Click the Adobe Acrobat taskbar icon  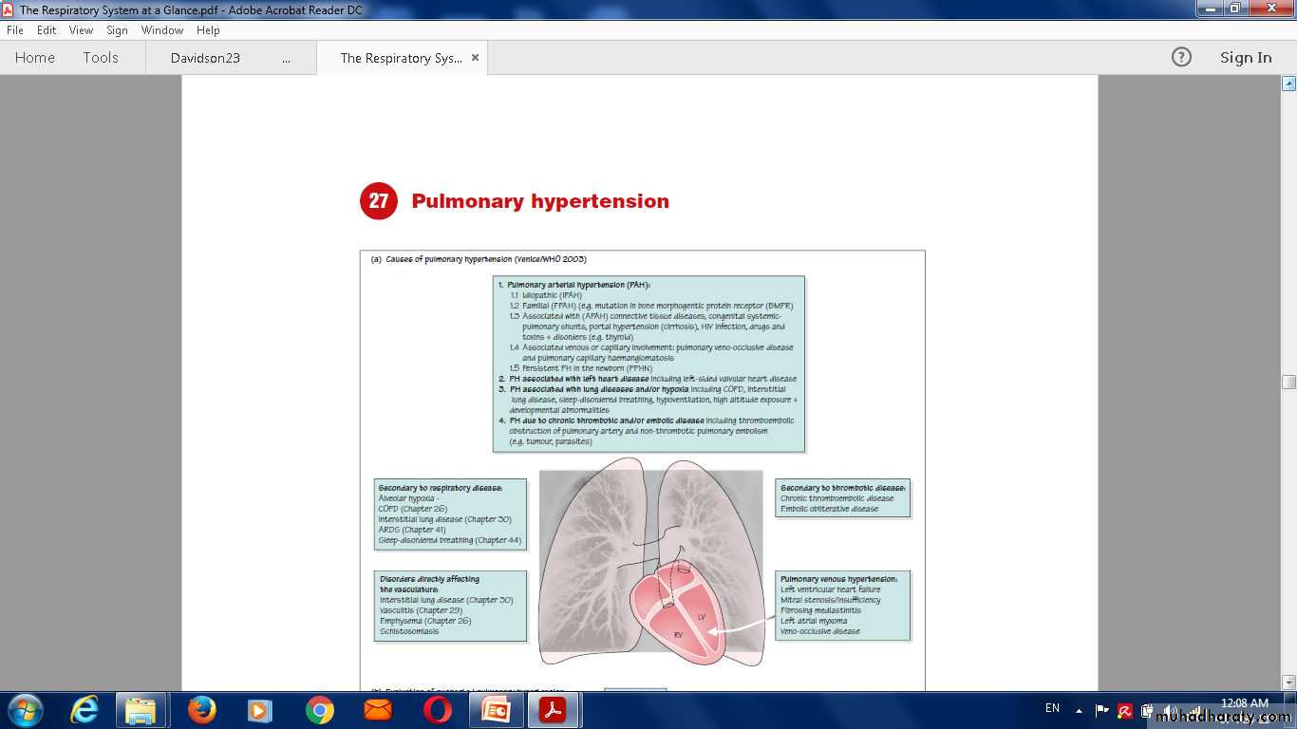tap(554, 710)
